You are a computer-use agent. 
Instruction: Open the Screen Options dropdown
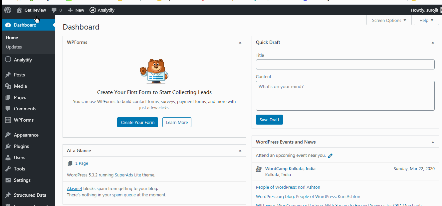pyautogui.click(x=389, y=20)
